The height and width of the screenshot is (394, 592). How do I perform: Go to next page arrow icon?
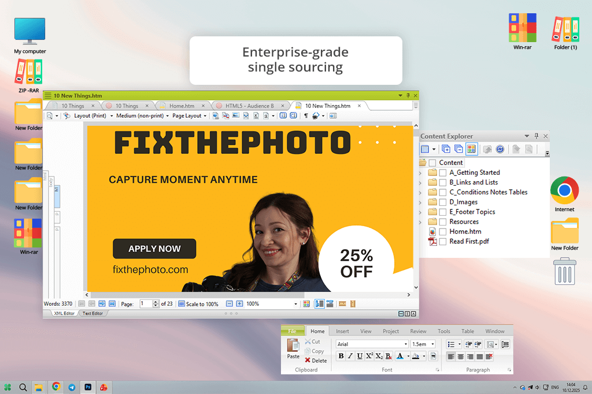point(102,303)
